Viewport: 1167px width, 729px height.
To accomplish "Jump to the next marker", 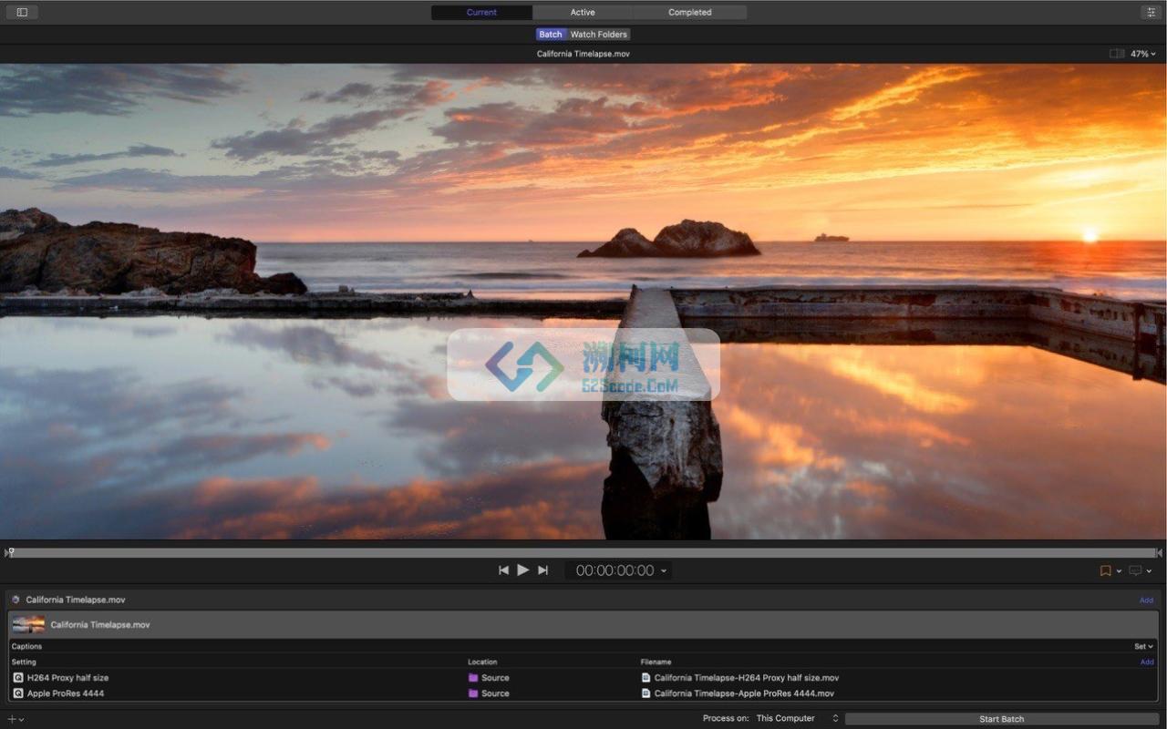I will tap(543, 570).
